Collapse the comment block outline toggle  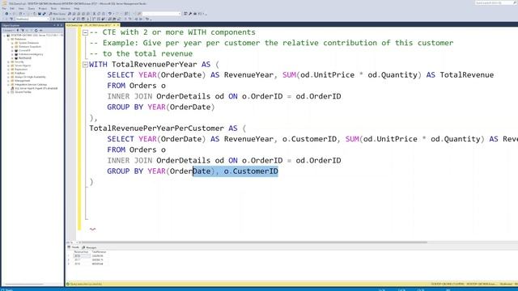[x=85, y=32]
